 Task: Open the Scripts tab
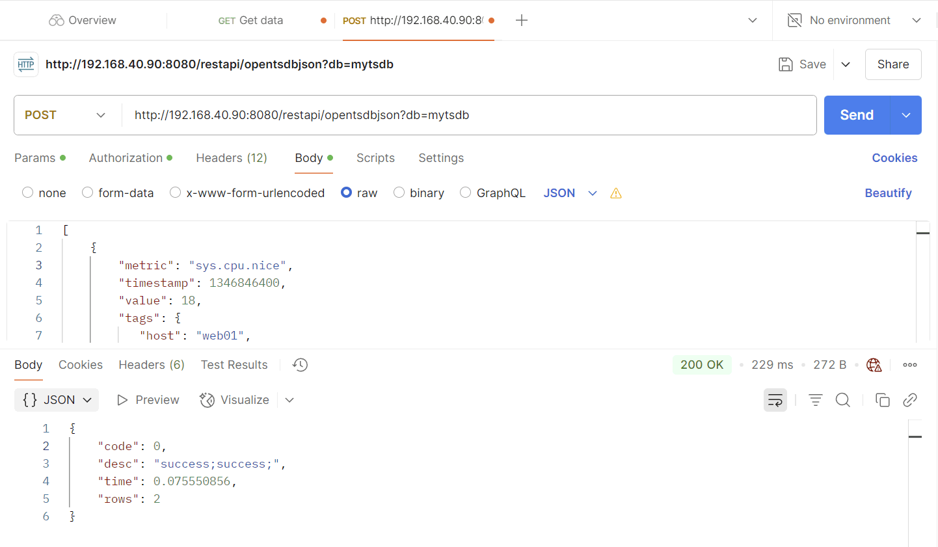(375, 158)
